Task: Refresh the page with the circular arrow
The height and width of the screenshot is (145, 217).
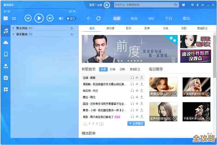Action: (98, 18)
